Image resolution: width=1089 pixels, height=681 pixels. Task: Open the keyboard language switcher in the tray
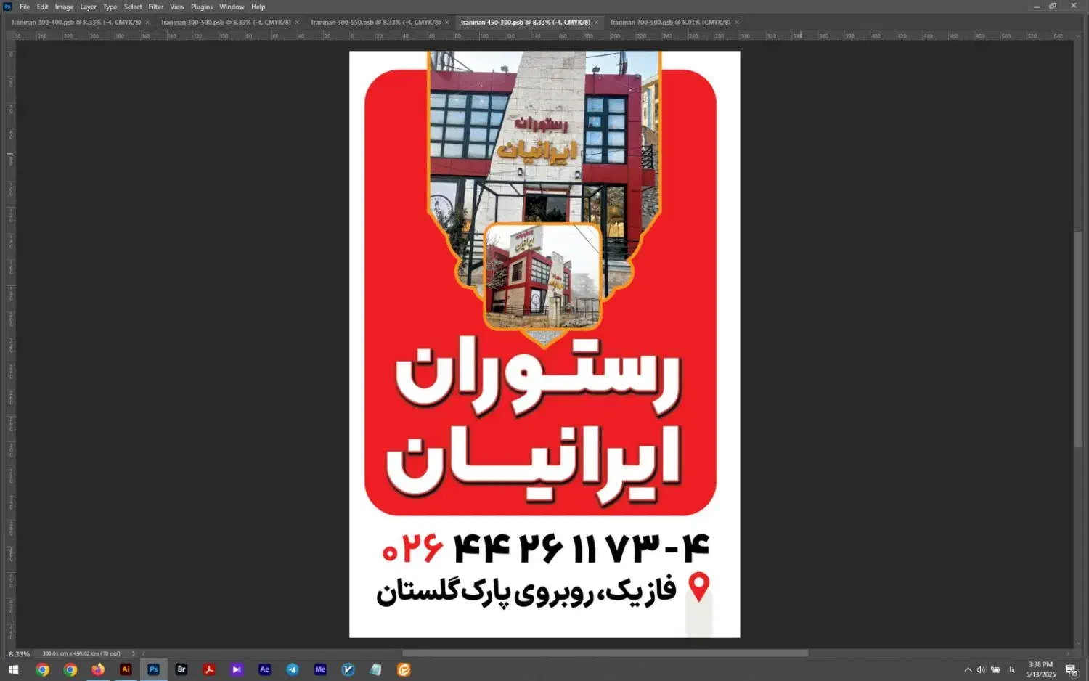1011,669
